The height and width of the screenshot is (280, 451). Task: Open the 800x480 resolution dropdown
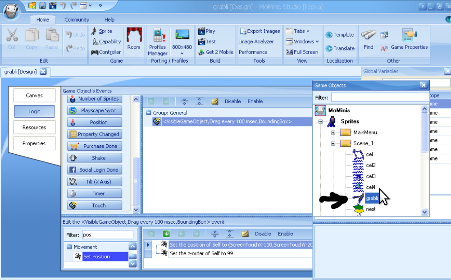click(182, 53)
